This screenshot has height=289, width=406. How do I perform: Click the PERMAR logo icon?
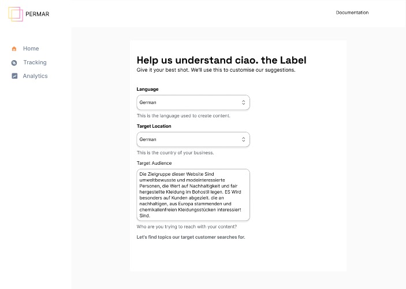[16, 14]
